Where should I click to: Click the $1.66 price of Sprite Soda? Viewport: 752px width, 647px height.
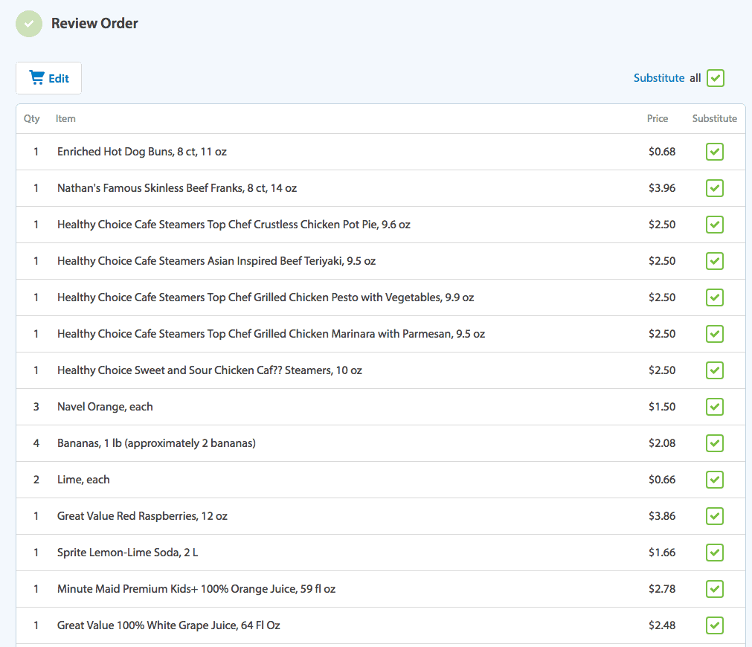pos(662,553)
